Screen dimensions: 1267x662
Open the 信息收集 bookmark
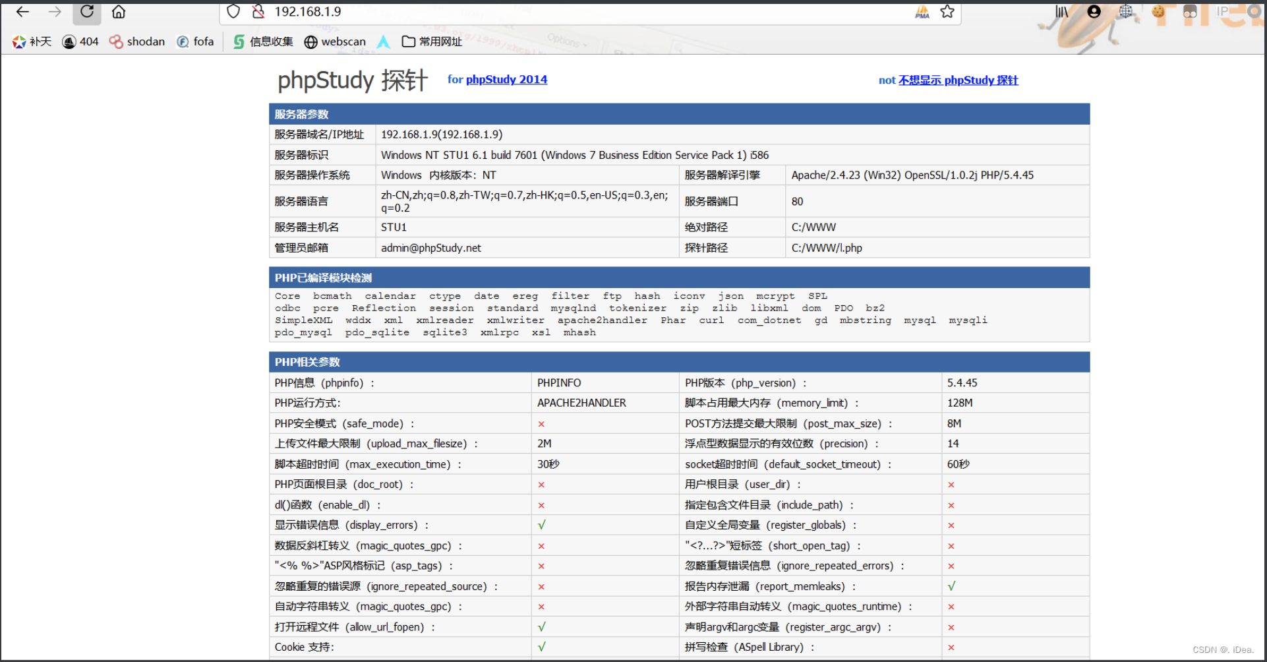pos(264,42)
